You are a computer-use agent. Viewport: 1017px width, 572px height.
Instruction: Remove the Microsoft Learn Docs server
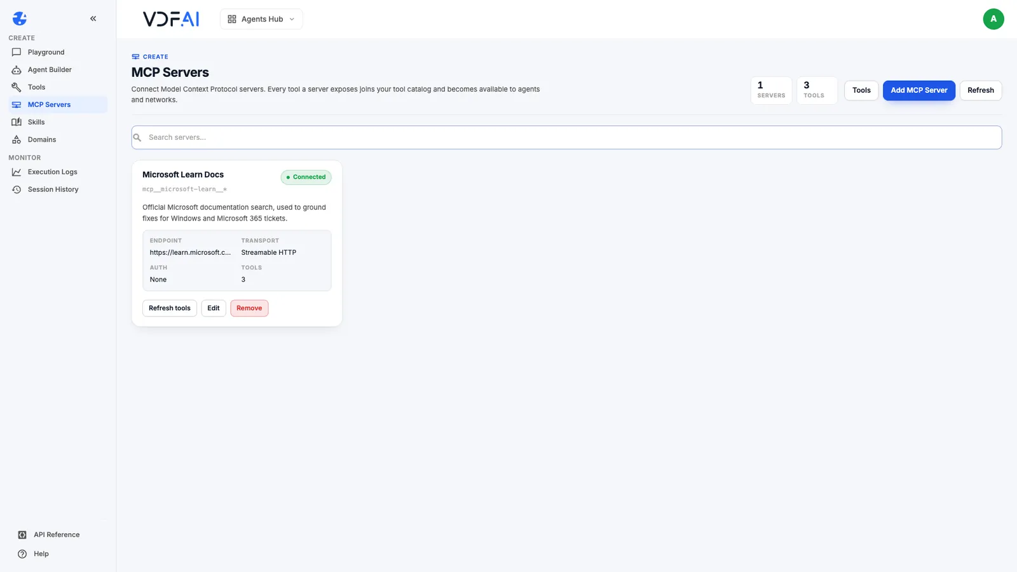tap(249, 308)
